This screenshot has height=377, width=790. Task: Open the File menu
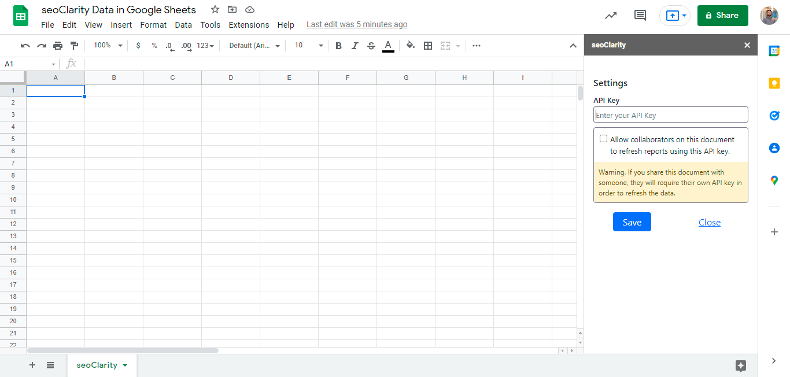(x=47, y=25)
